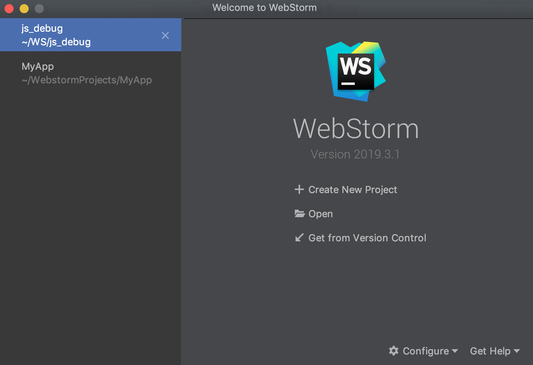This screenshot has height=365, width=533.
Task: Open the js_debug recent project
Action: [91, 35]
